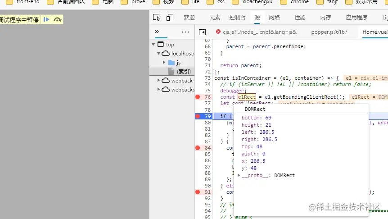Open the 性能 panel tab
Image resolution: width=388 pixels, height=219 pixels.
[300, 17]
